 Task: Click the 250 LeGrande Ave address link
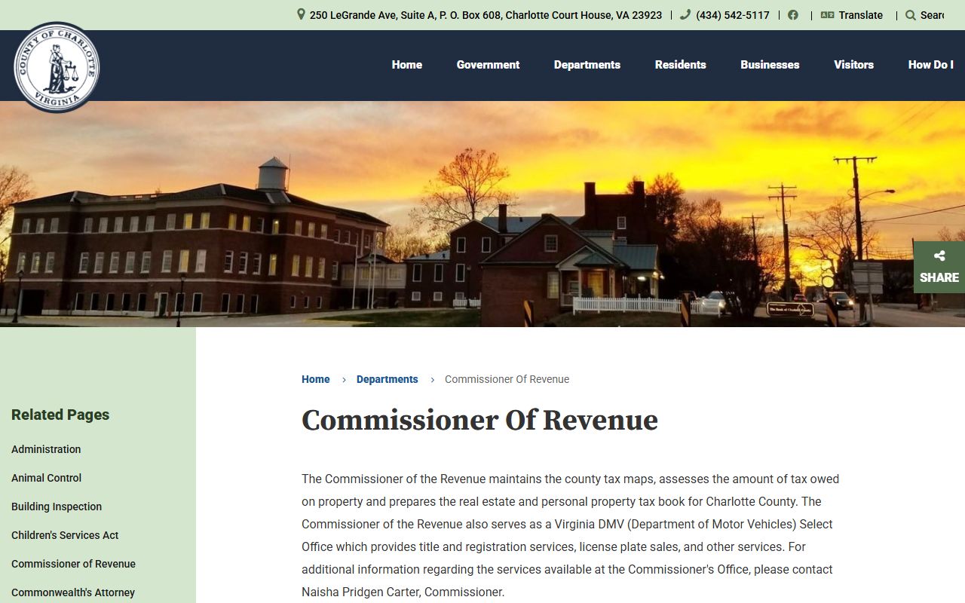click(x=486, y=15)
